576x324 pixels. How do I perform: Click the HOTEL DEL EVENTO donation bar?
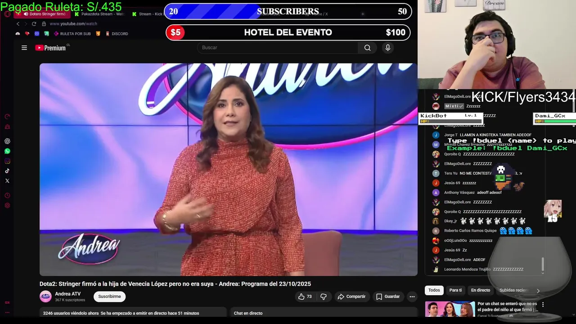(288, 32)
